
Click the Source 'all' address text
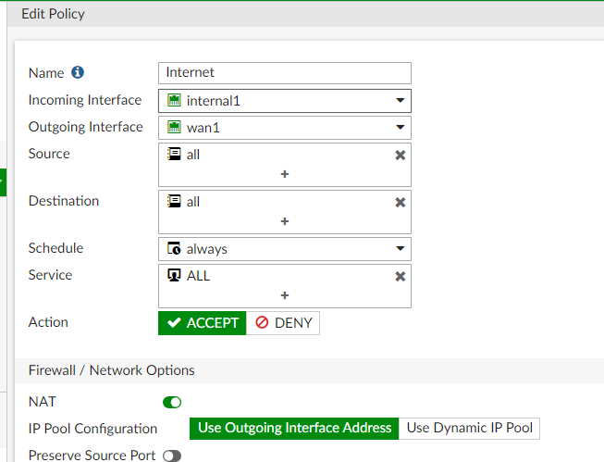pos(193,155)
